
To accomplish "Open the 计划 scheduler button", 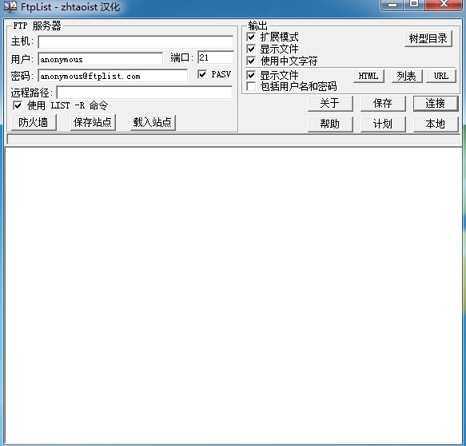I will point(383,124).
